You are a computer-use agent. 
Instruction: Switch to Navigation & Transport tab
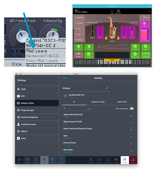98,102
